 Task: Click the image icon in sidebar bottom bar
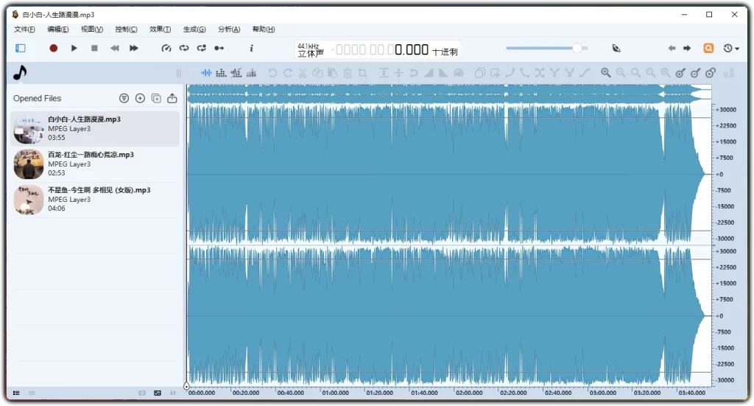(158, 393)
